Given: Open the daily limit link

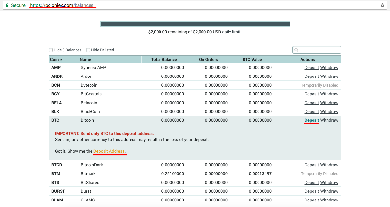Looking at the screenshot, I should (231, 32).
